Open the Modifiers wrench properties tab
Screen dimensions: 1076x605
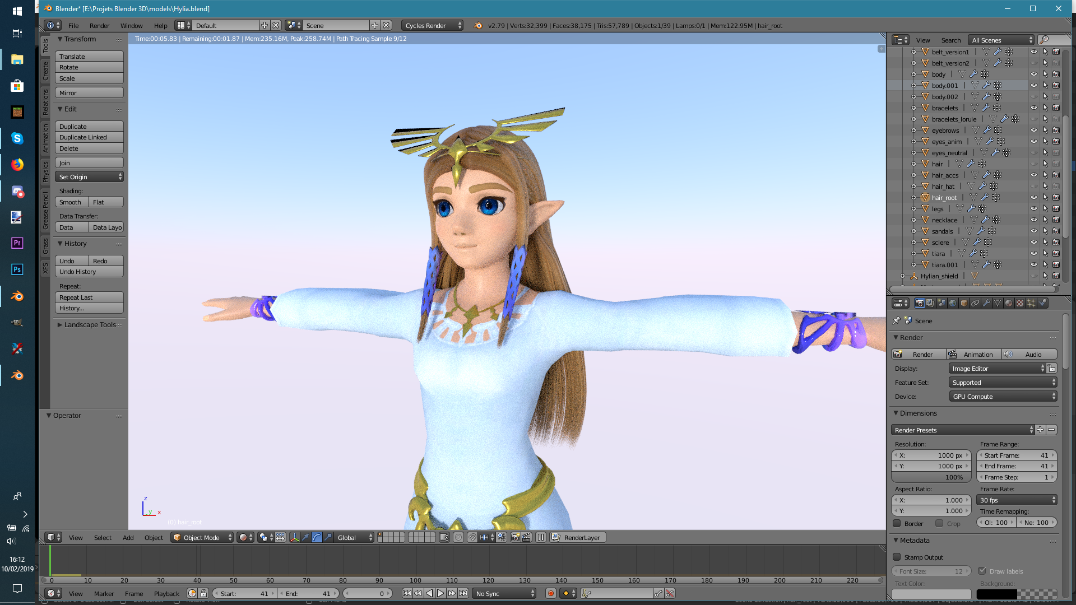pyautogui.click(x=986, y=303)
